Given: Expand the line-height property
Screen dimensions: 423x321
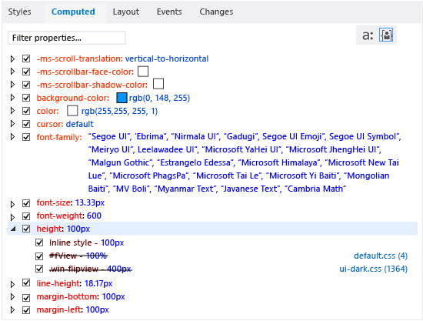Looking at the screenshot, I should [x=12, y=284].
